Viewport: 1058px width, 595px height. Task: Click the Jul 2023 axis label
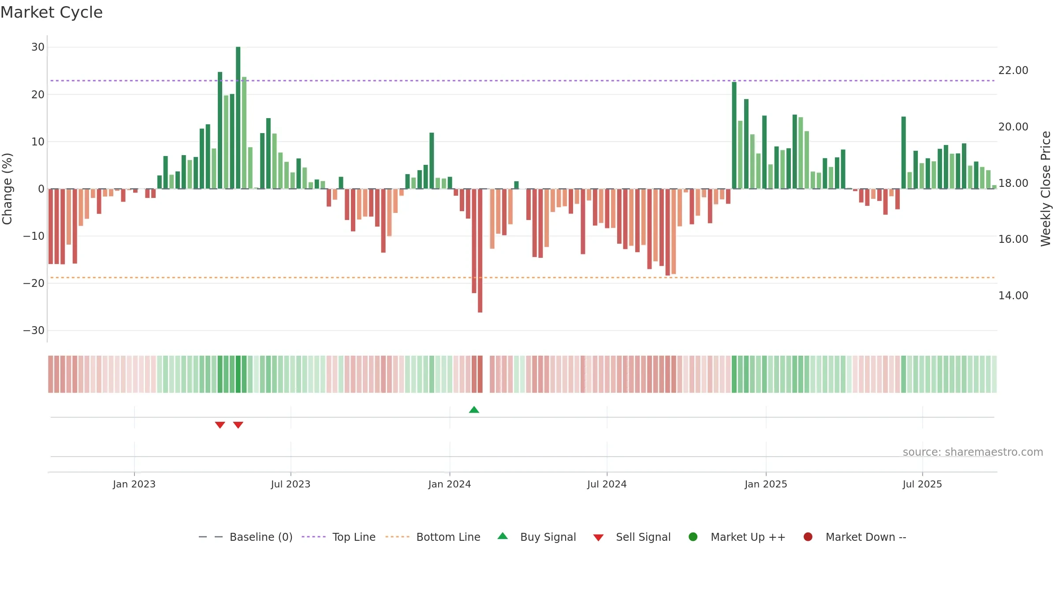(291, 484)
